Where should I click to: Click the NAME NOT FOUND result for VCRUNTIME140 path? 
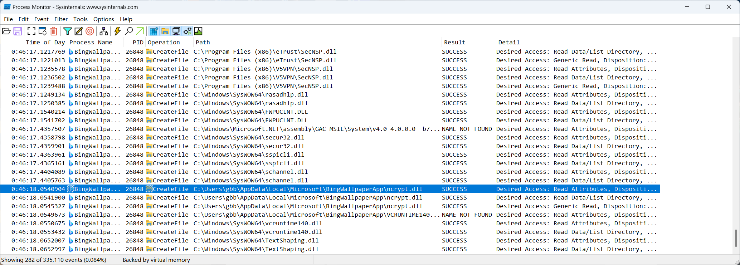tap(467, 215)
